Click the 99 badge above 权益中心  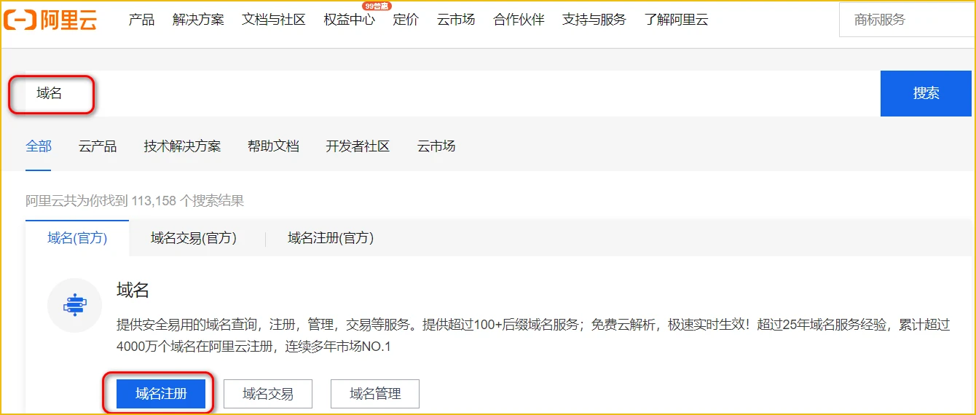coord(377,6)
